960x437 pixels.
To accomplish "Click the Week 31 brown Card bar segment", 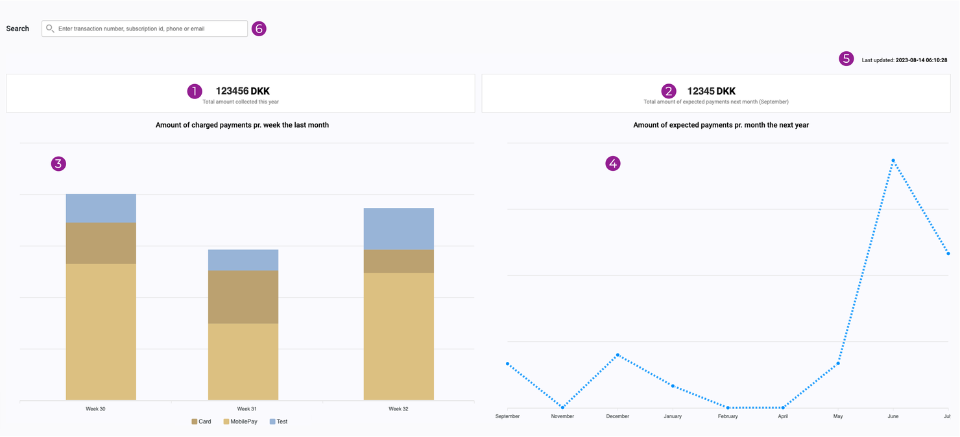I will point(243,297).
